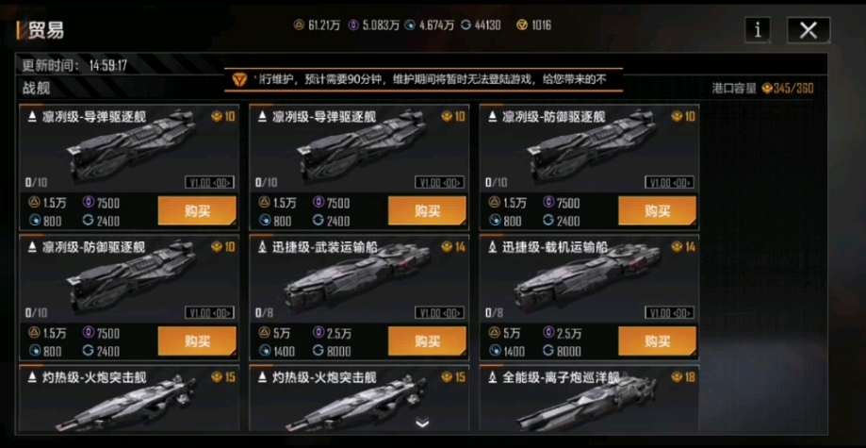The width and height of the screenshot is (866, 448).
Task: Click the purple crystal icon showing 5.083万
Action: click(x=353, y=25)
